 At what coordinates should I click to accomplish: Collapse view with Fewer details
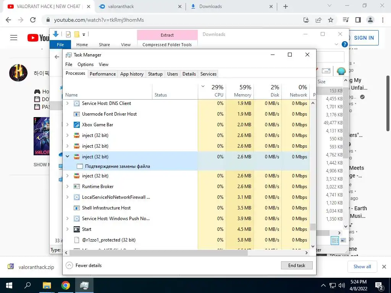[x=84, y=266]
